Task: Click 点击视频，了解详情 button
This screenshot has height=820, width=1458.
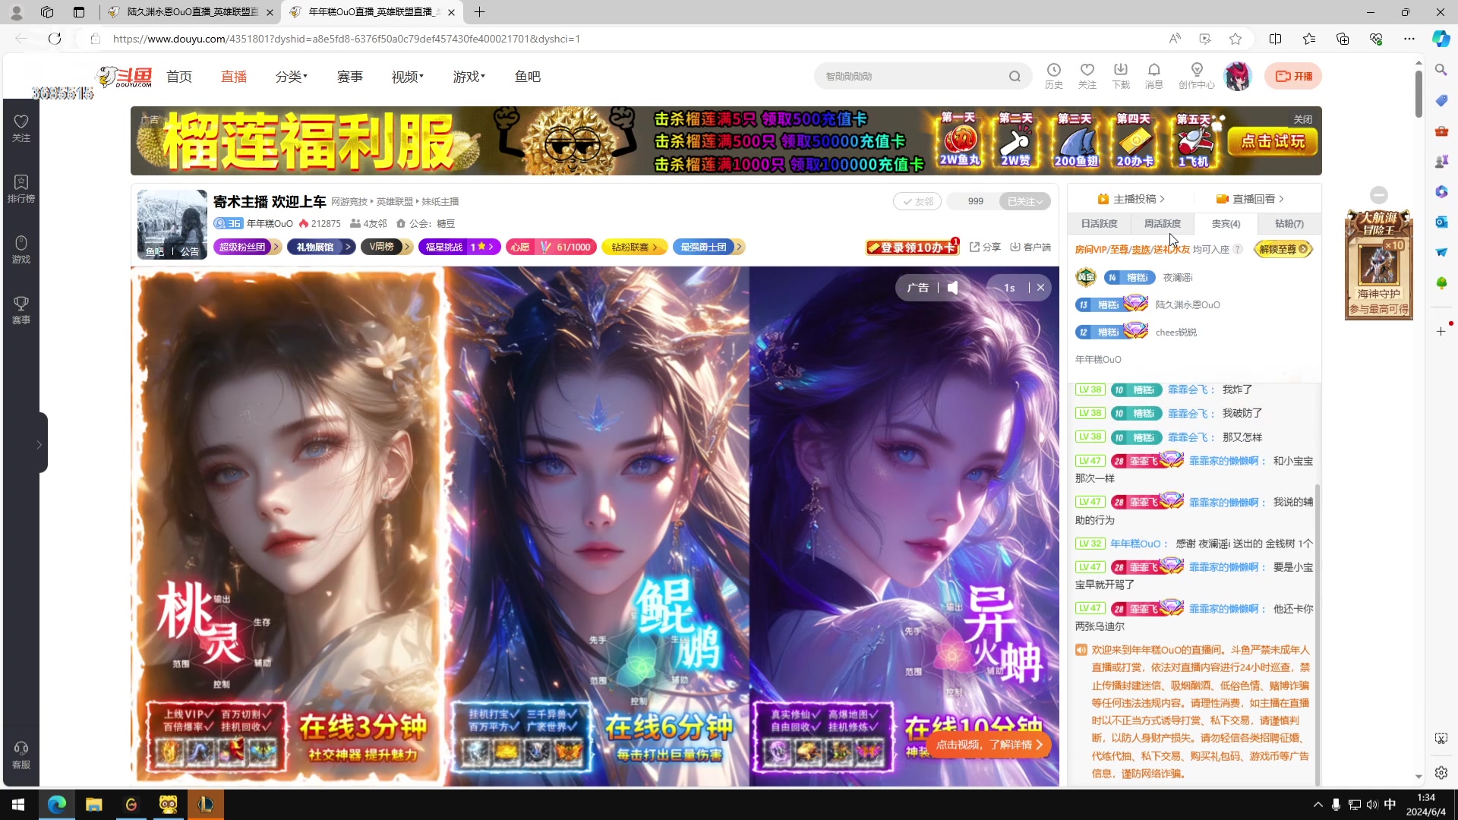Action: (989, 745)
